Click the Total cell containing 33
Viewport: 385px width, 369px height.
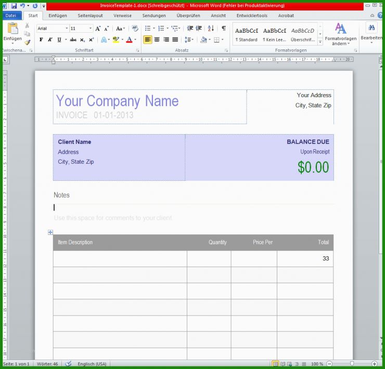[x=305, y=259]
